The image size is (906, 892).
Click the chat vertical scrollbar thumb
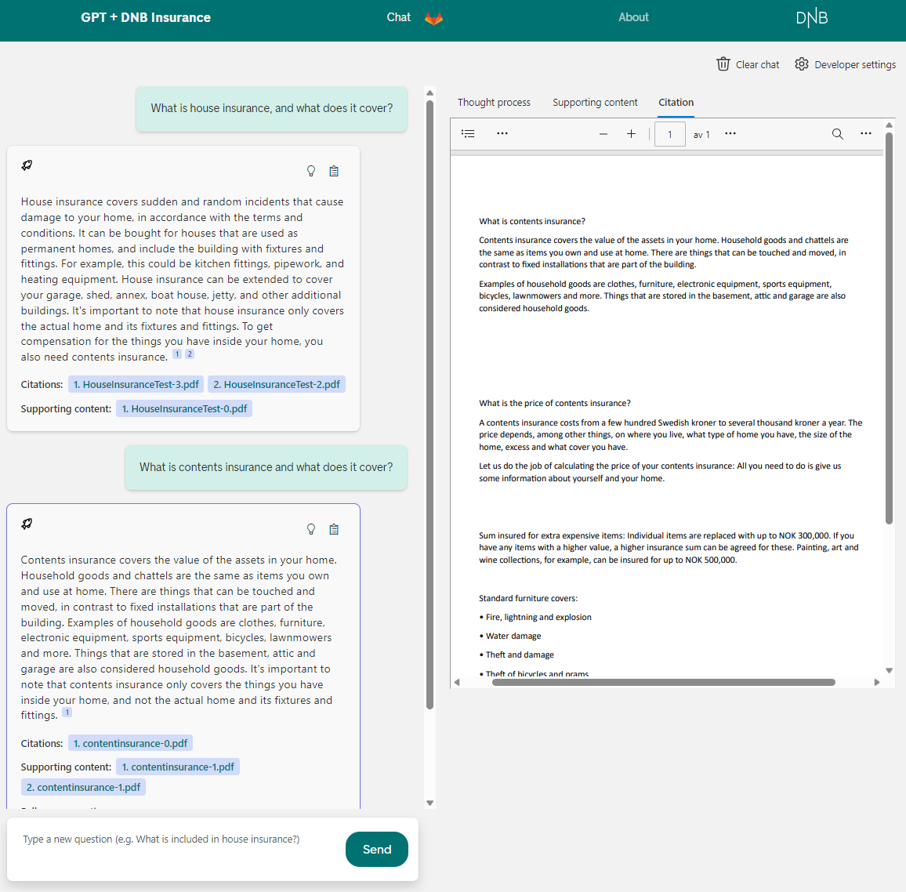[429, 404]
